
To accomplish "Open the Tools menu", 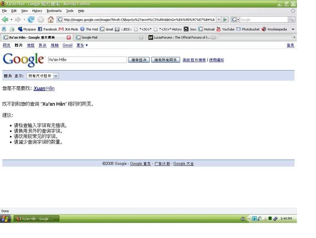I will click(x=70, y=11).
